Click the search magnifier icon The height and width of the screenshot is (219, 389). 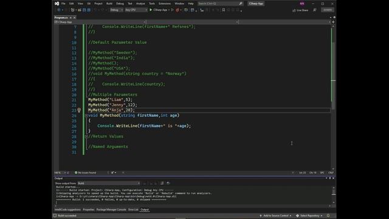click(x=241, y=4)
